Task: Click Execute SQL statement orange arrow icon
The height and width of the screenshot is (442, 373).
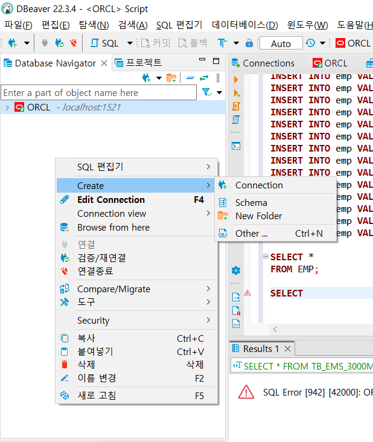Action: point(236,80)
